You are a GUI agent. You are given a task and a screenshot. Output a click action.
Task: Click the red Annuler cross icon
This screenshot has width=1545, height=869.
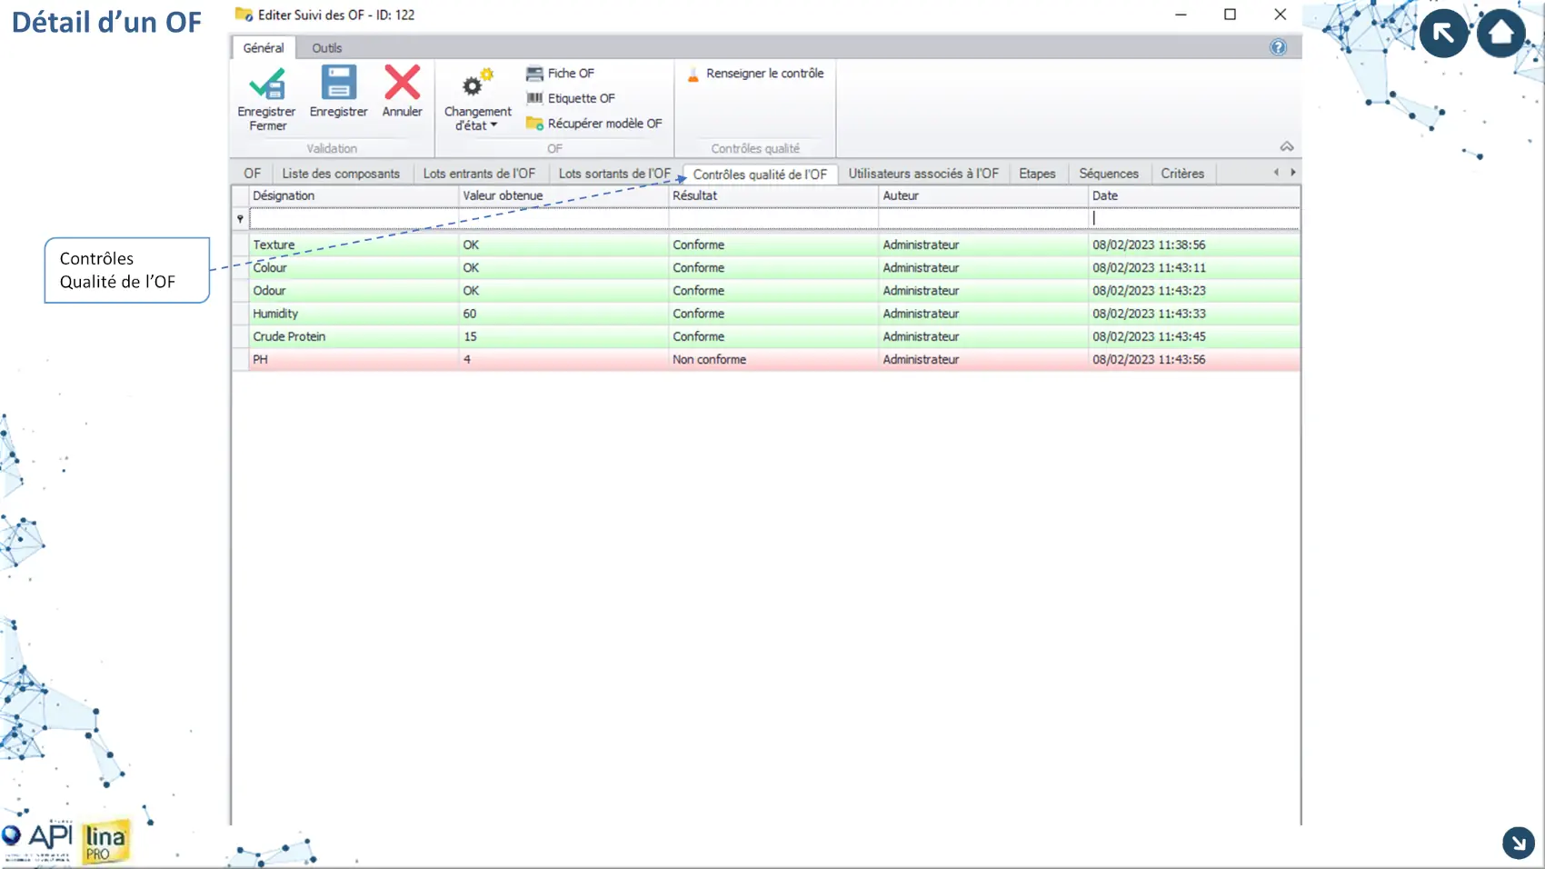402,84
